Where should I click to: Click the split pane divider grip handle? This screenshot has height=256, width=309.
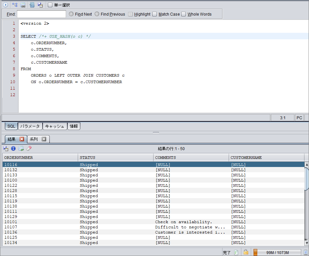click(x=156, y=133)
